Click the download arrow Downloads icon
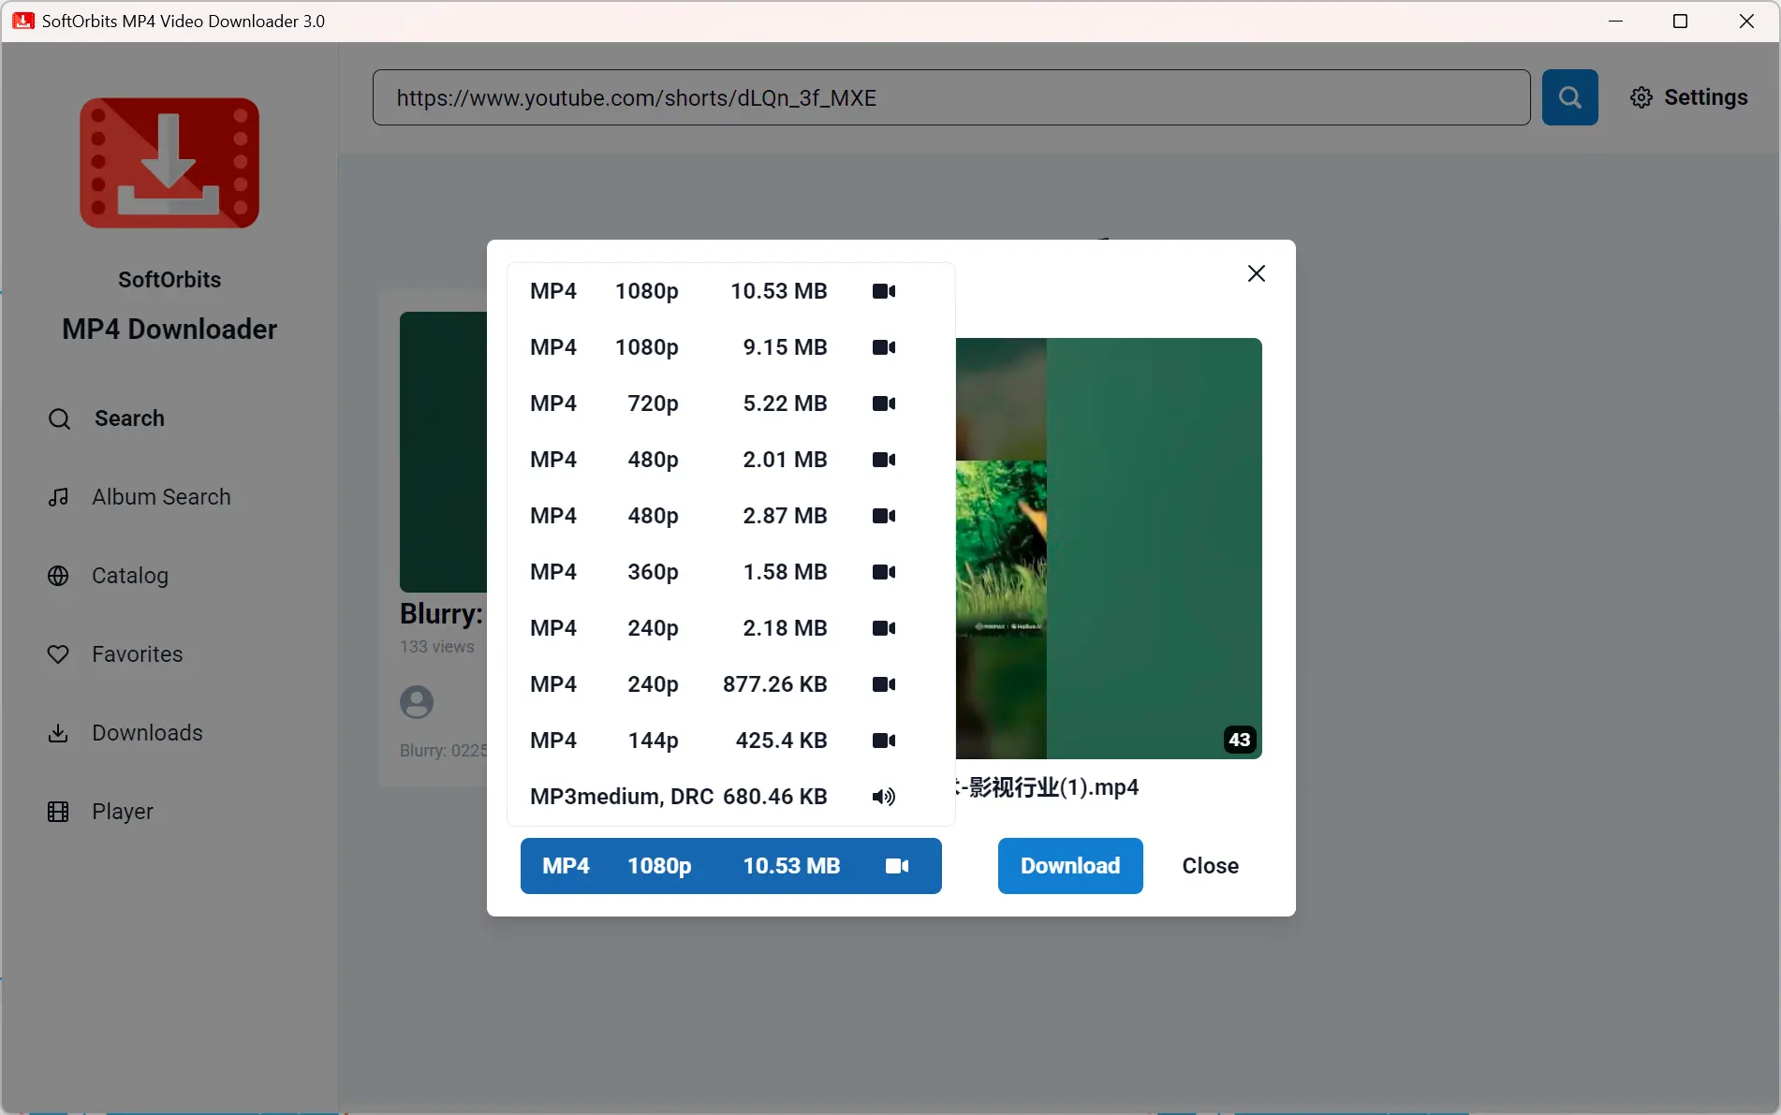 [x=58, y=733]
